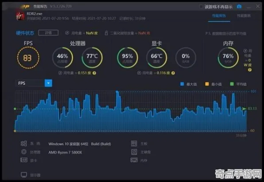
Task: Click the power icon before GPU 用电量 0.116
Action: point(139,73)
